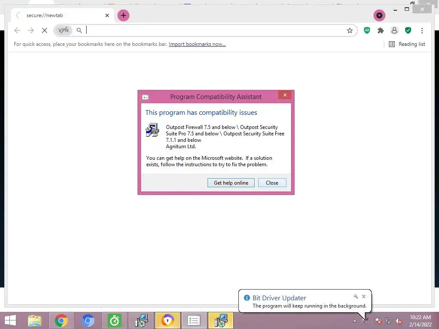The height and width of the screenshot is (329, 439).
Task: Open the green stopwatch app on taskbar
Action: [114, 320]
